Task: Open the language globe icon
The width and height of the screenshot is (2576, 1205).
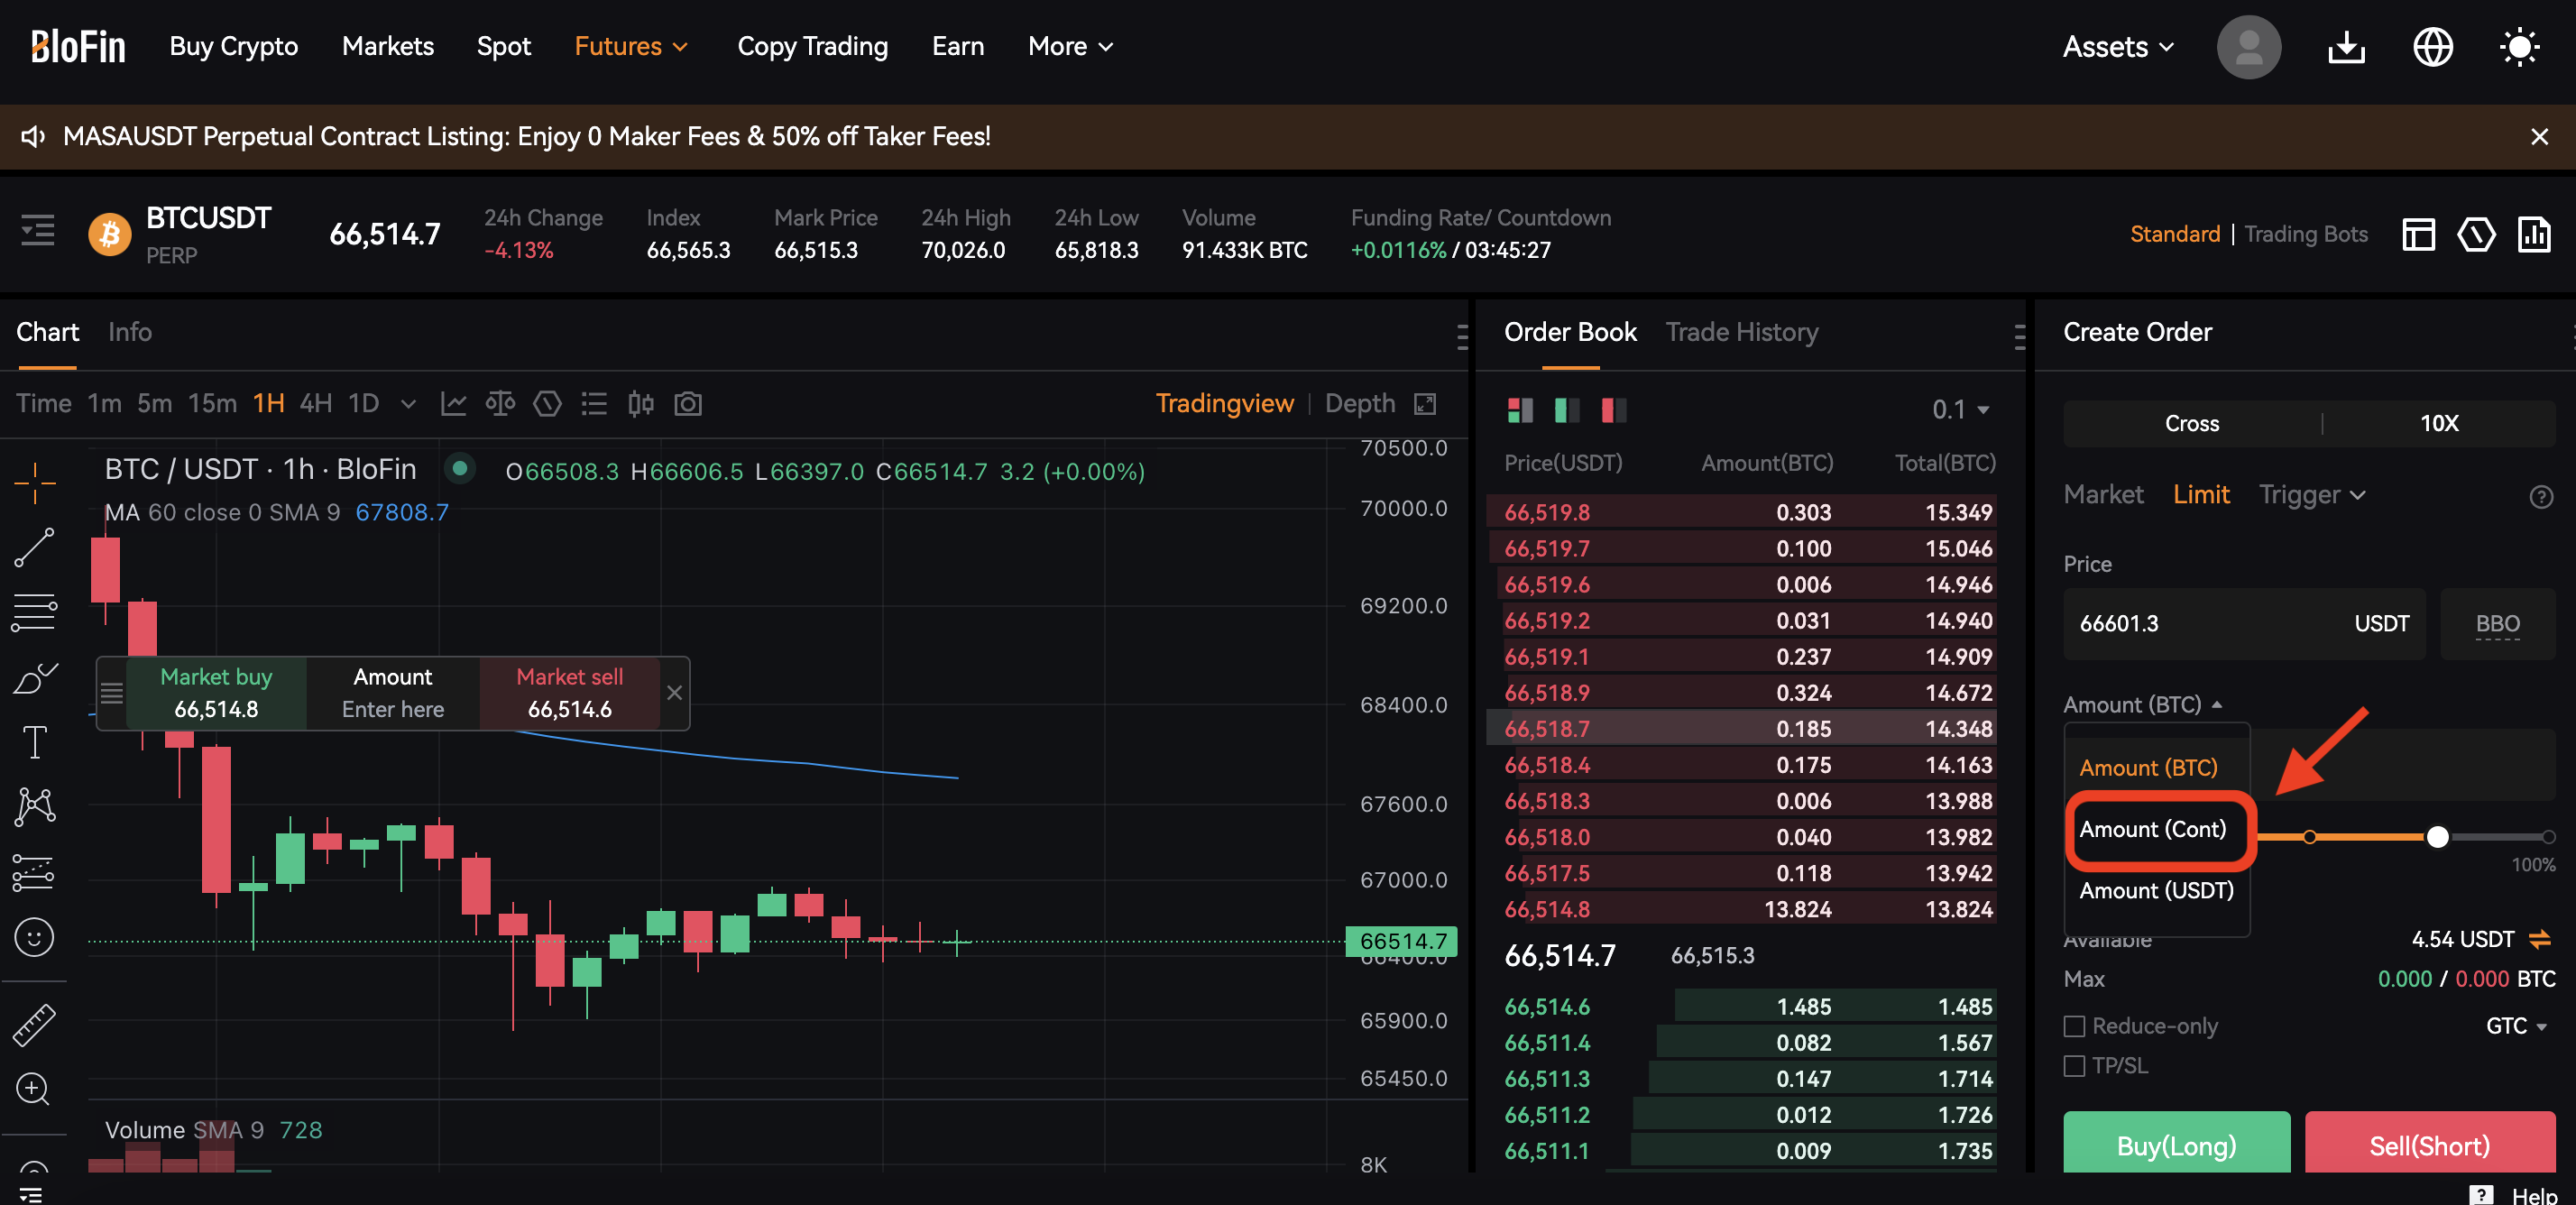Action: (2432, 46)
